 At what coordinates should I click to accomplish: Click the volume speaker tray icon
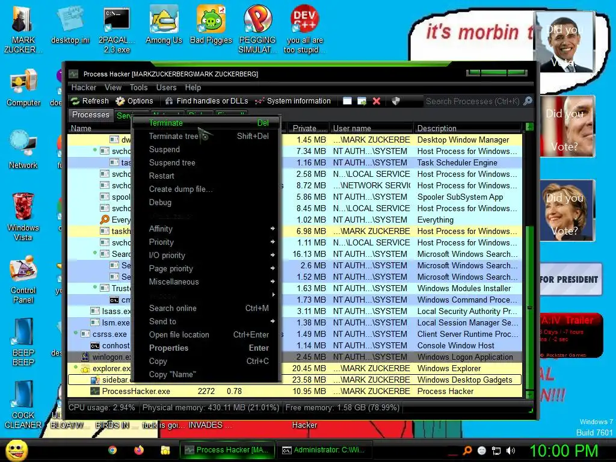pyautogui.click(x=511, y=451)
